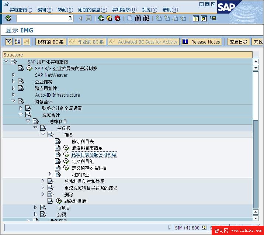Click the Release Notes info icon
Viewport: 264px width, 235px height.
point(185,41)
